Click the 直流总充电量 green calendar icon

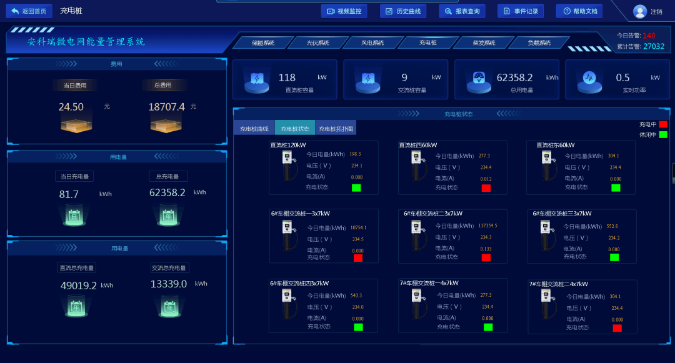click(x=76, y=307)
